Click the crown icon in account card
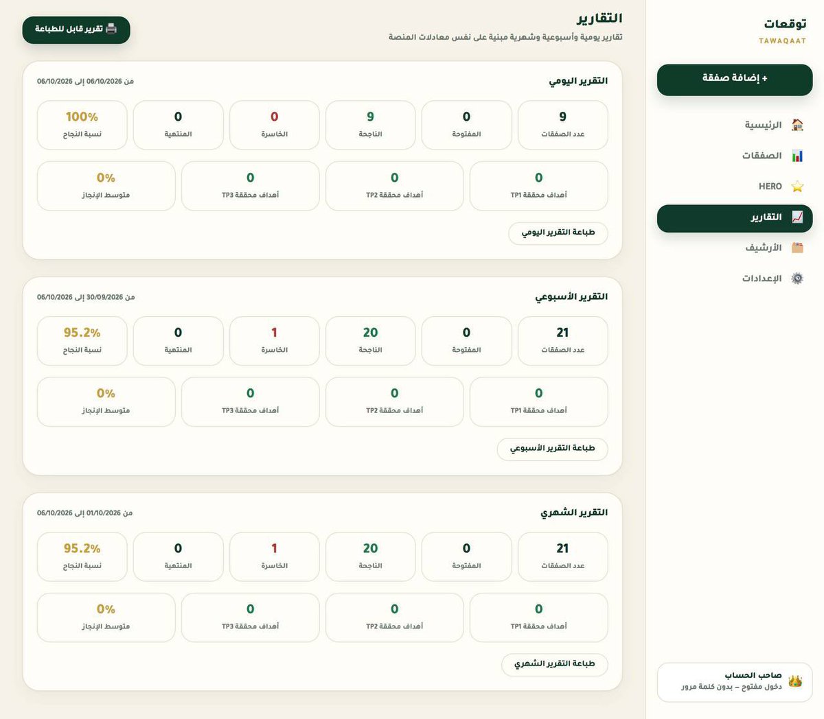 (795, 681)
